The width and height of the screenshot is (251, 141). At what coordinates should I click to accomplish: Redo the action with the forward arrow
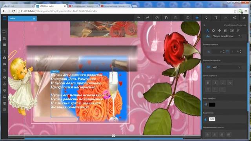(147, 18)
